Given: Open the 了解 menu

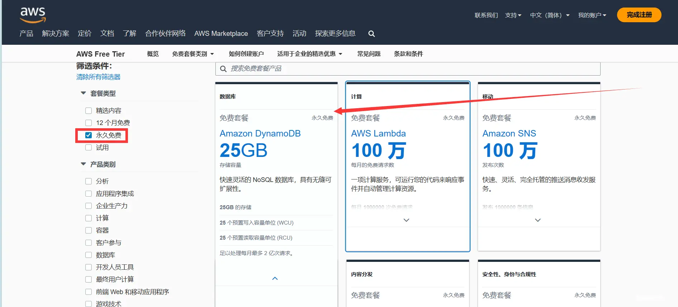Looking at the screenshot, I should (129, 33).
